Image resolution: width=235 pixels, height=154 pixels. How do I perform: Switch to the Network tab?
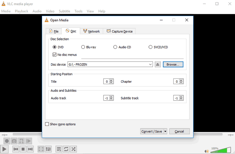91,31
